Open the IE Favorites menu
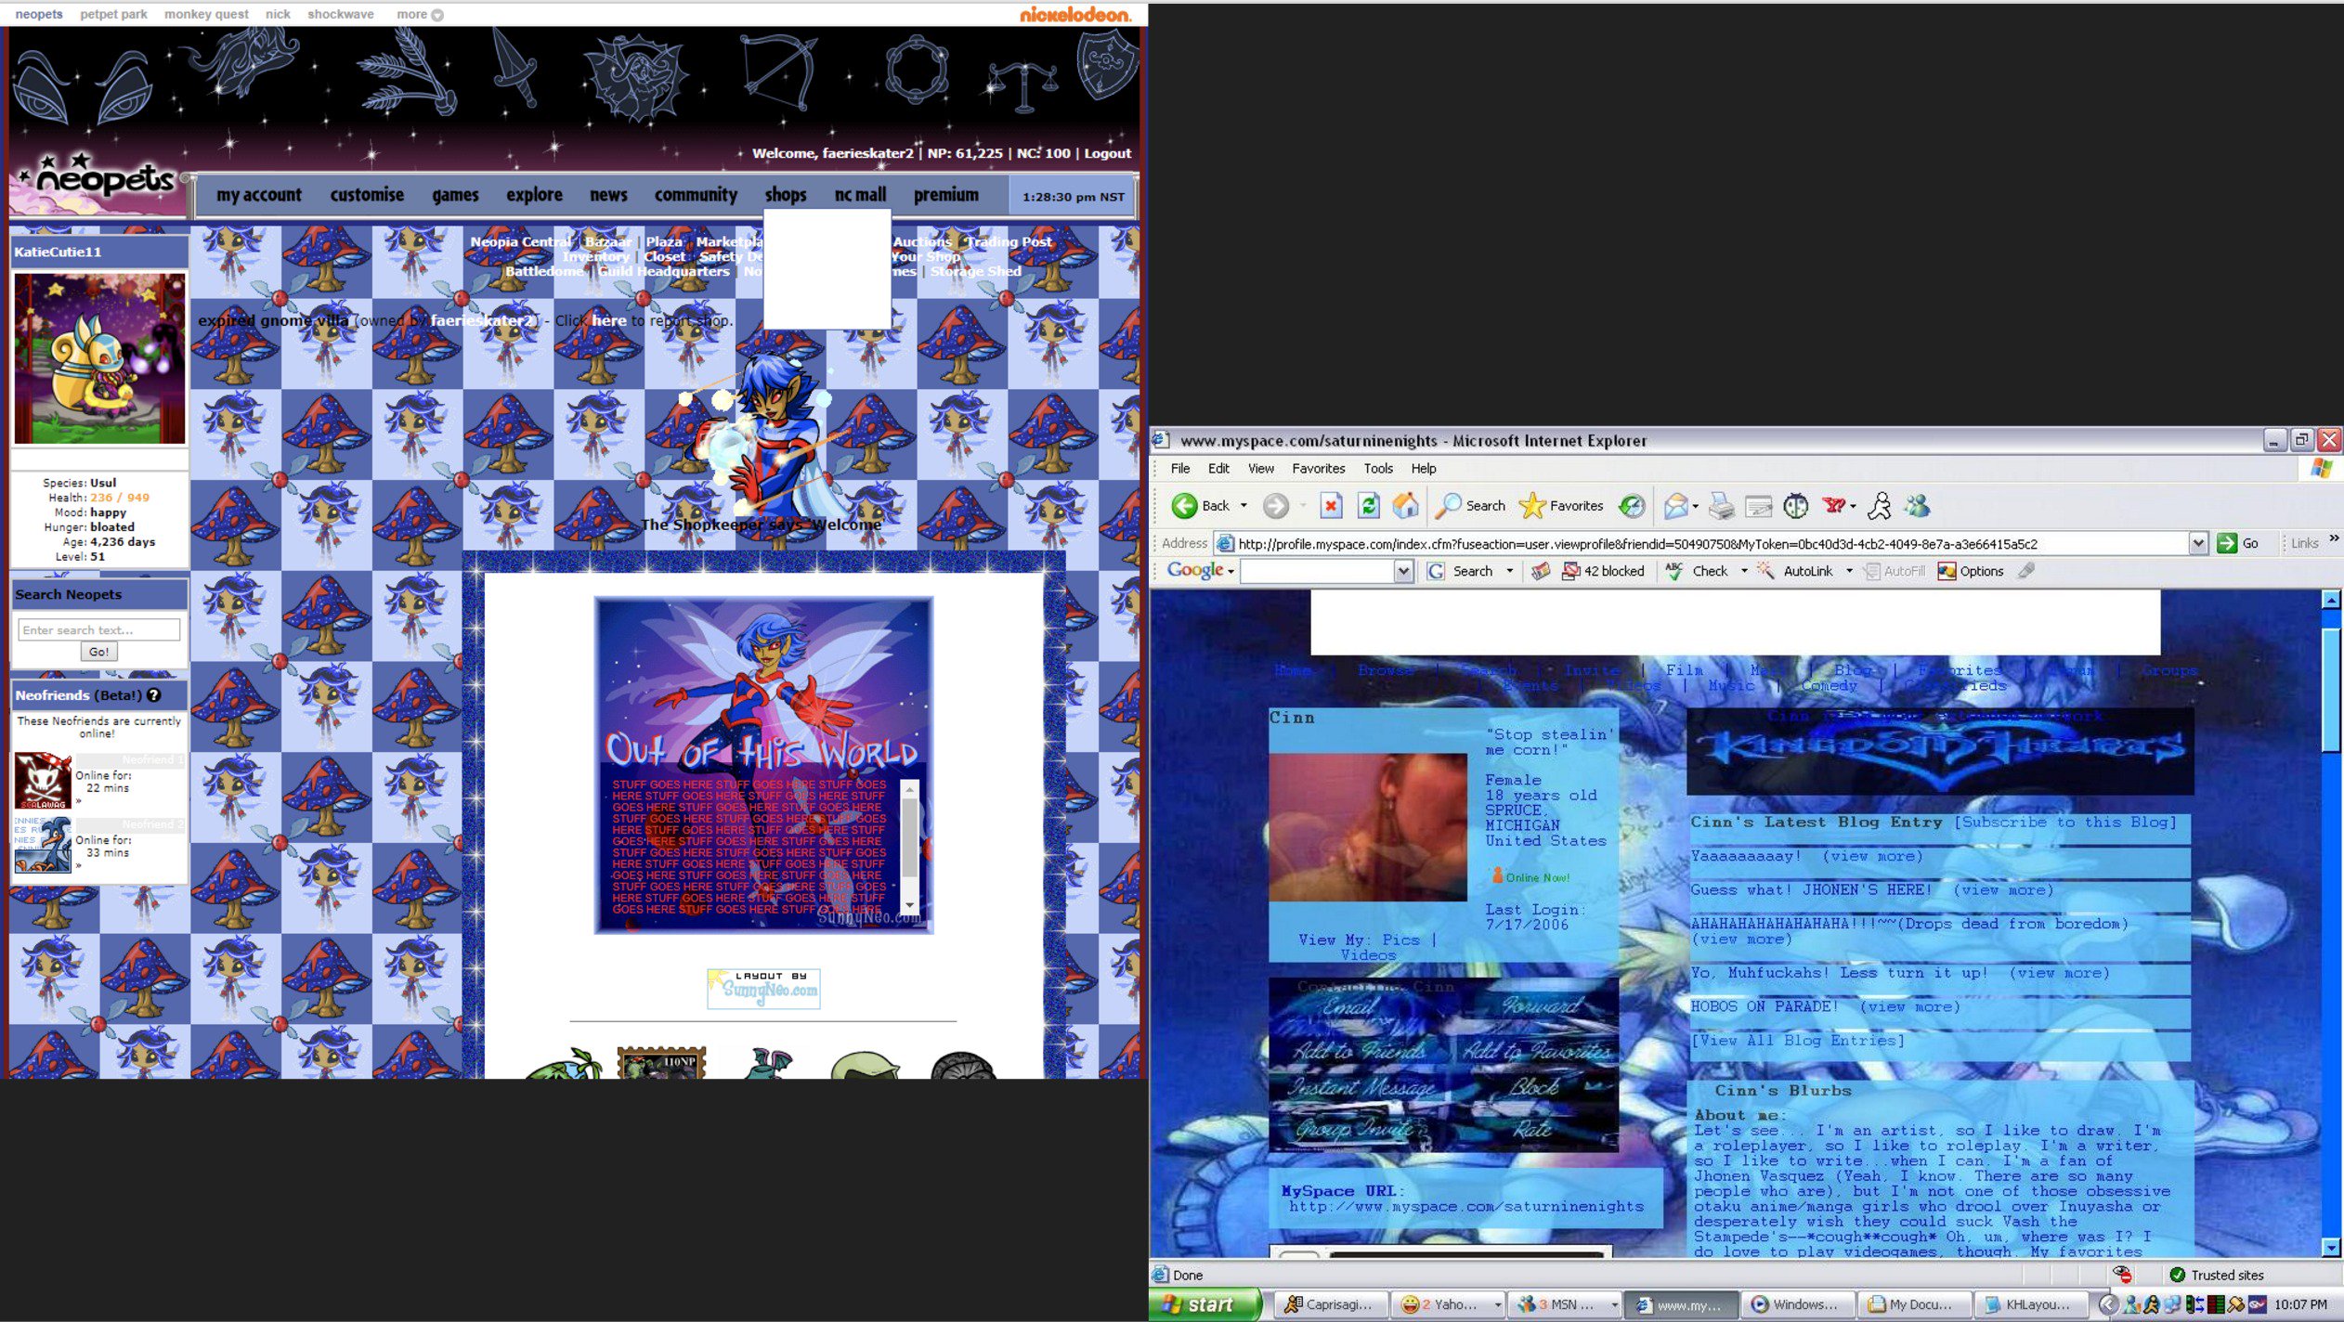Image resolution: width=2344 pixels, height=1322 pixels. click(1318, 468)
